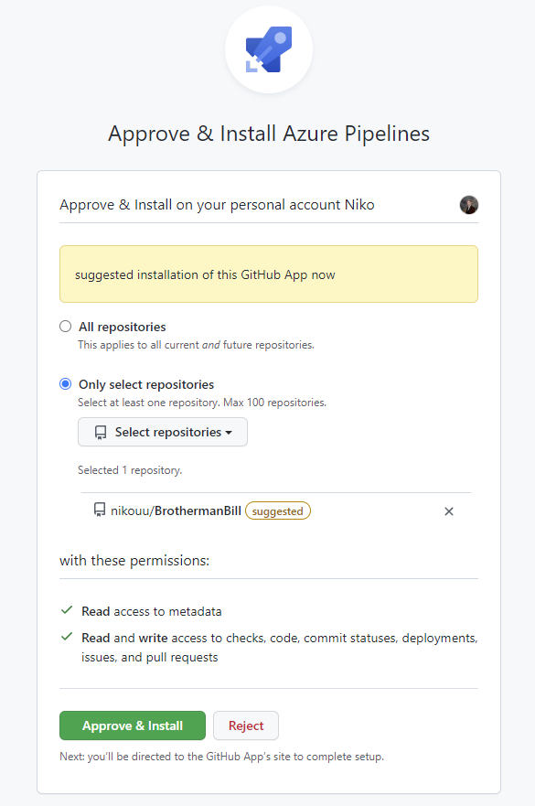The height and width of the screenshot is (806, 535).
Task: Click the Only select repositories label text
Action: pos(146,384)
